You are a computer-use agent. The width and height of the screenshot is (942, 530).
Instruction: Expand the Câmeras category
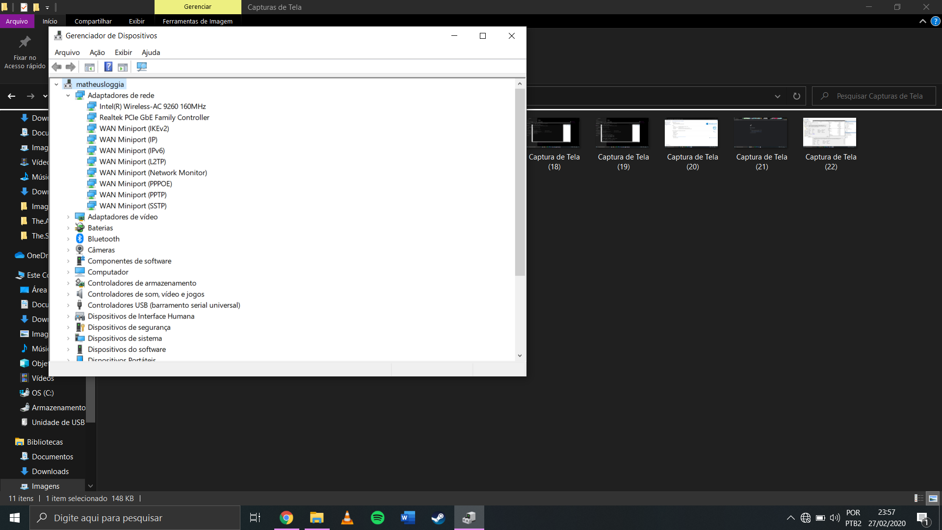click(x=68, y=250)
